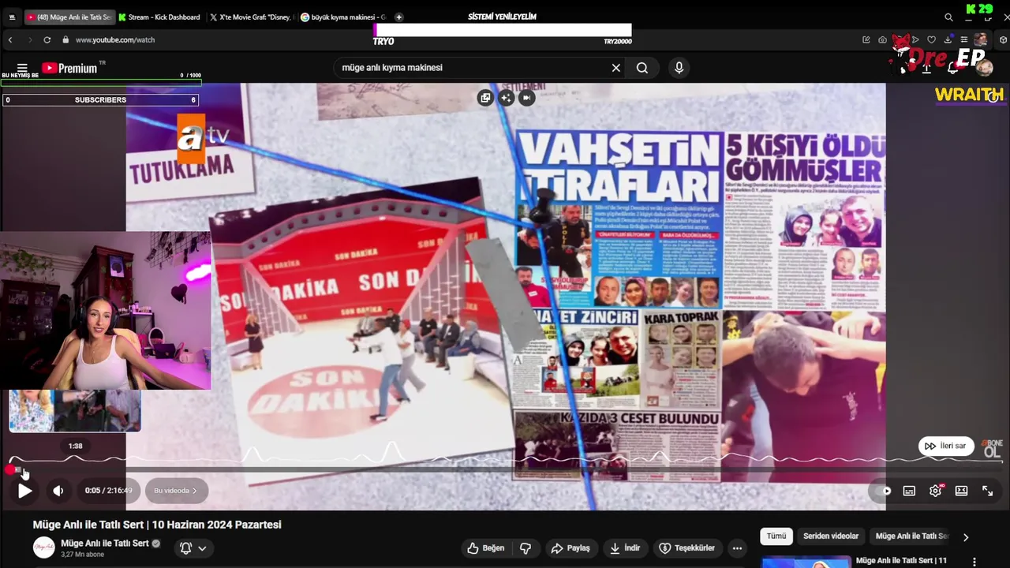Screen dimensions: 1010x568
Task: Open options menu for the recommended video
Action: tap(974, 562)
